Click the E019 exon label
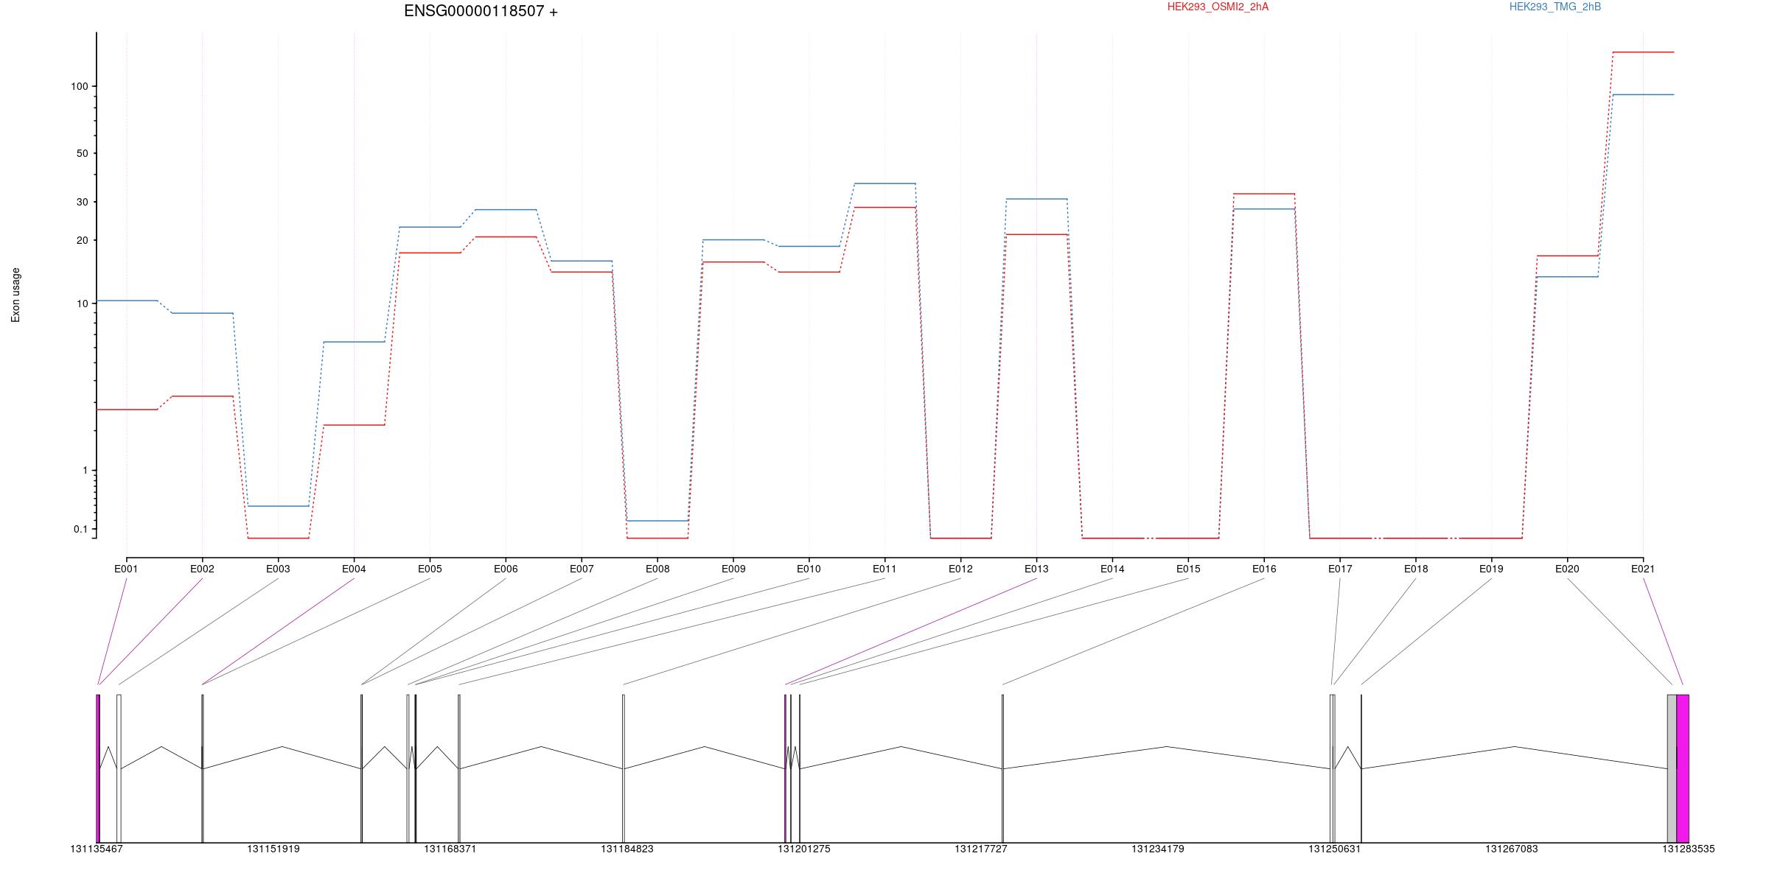The image size is (1769, 884). click(x=1491, y=569)
